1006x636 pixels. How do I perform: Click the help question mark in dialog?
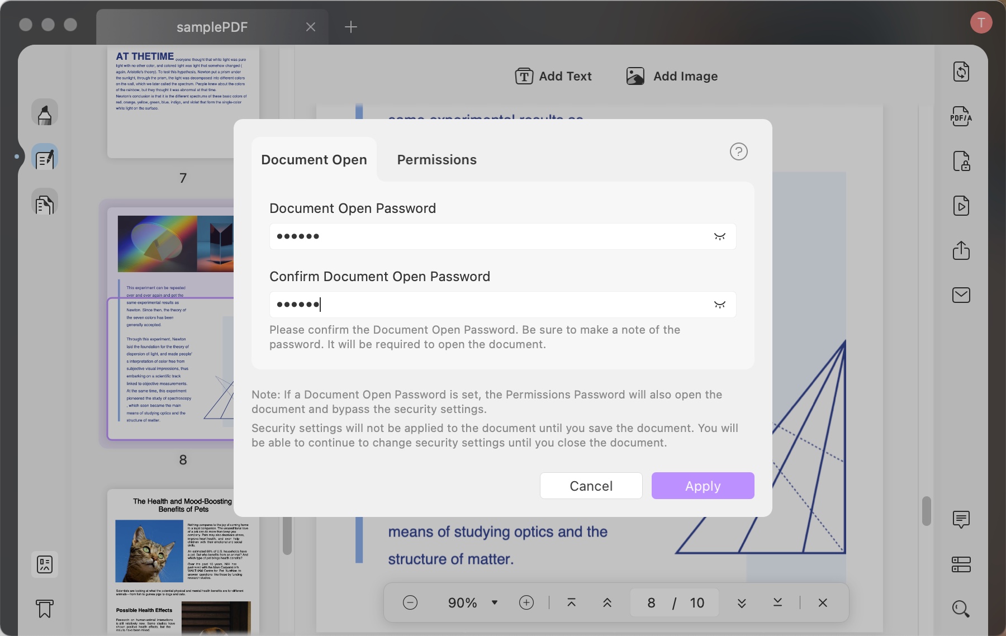tap(739, 151)
